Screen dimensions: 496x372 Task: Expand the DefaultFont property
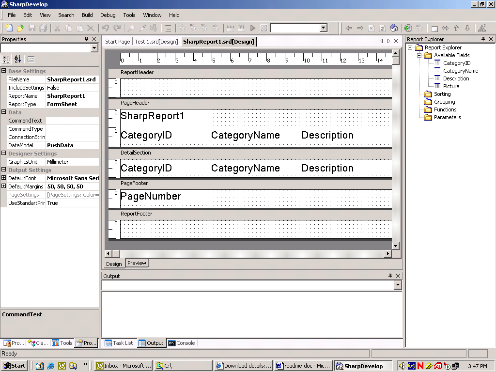point(4,178)
